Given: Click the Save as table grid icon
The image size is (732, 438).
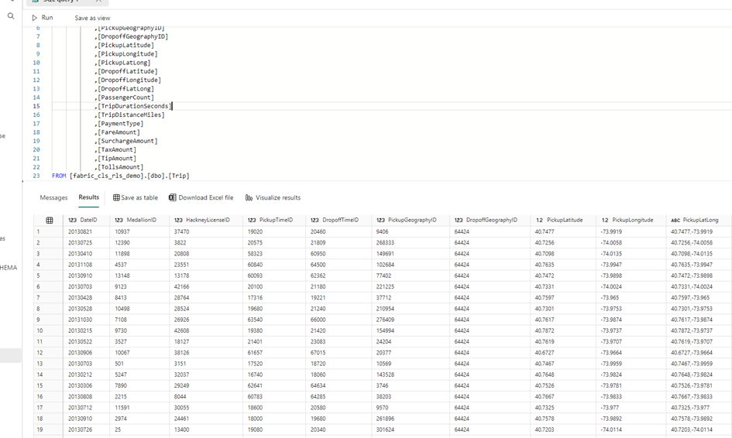Looking at the screenshot, I should click(x=116, y=198).
